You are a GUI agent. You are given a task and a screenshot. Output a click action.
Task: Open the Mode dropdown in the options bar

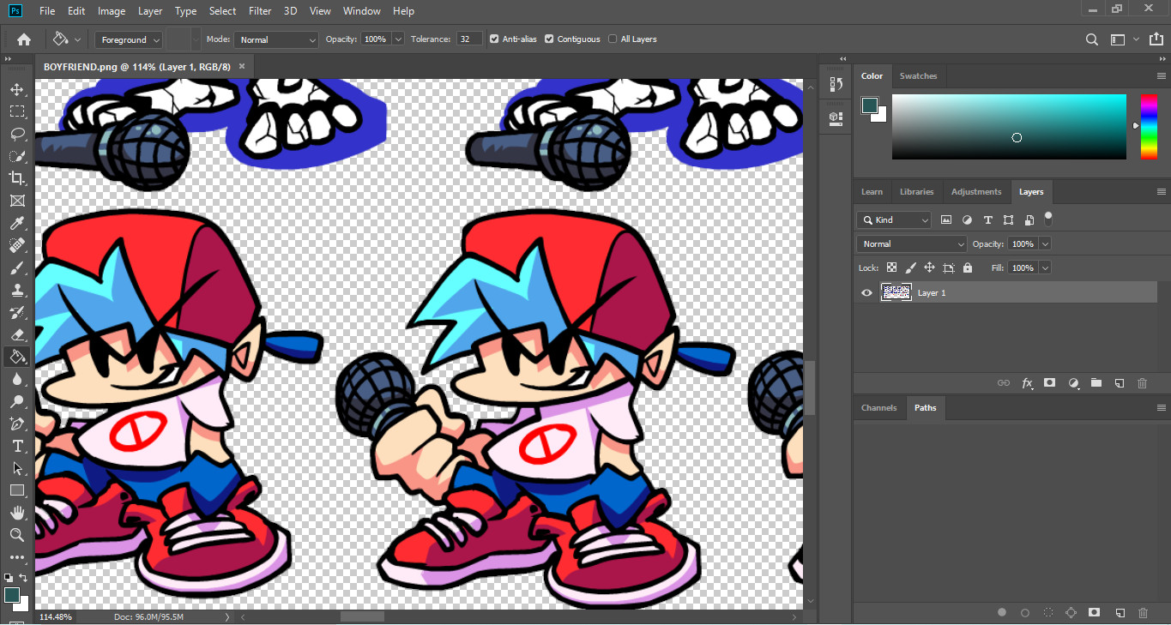tap(275, 39)
